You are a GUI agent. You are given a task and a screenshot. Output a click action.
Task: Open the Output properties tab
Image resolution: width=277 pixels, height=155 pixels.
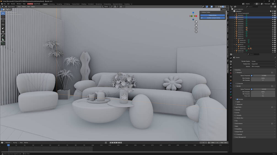coord(231,64)
